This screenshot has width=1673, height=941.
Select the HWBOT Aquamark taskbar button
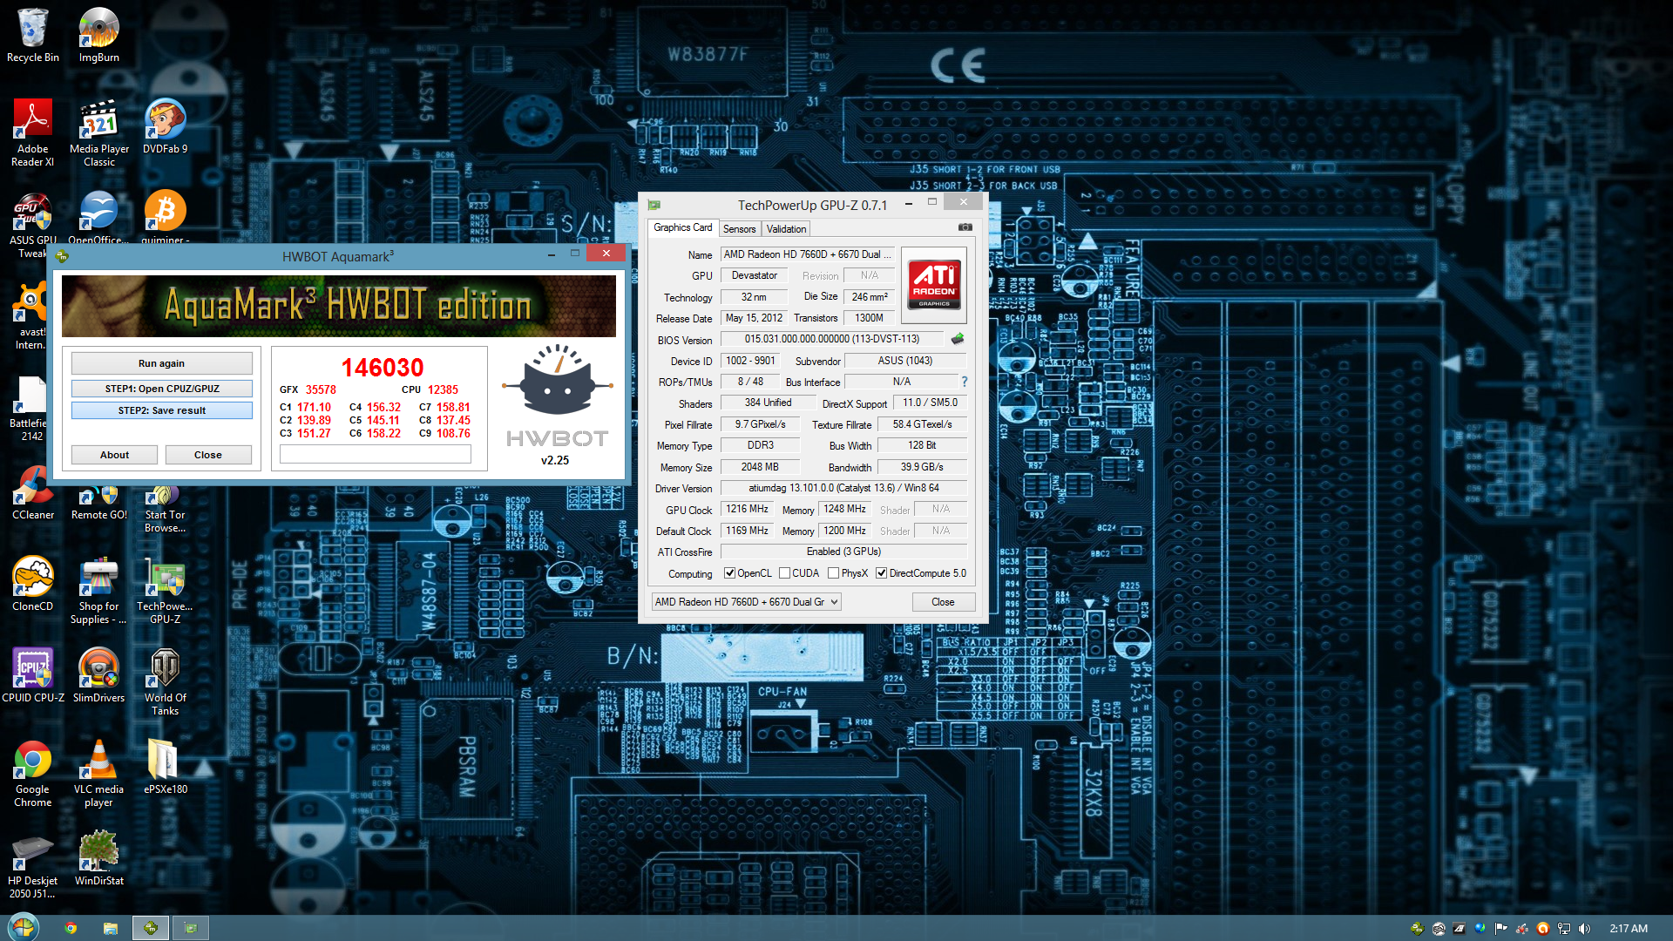point(151,928)
